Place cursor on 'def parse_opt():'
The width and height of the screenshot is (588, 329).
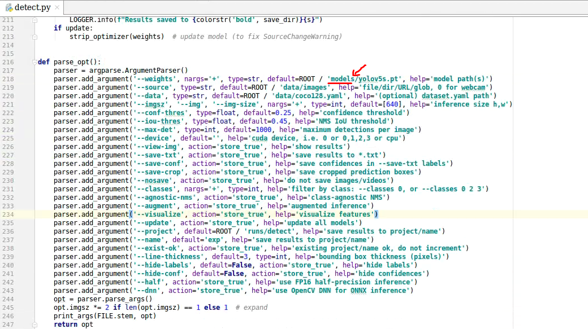point(70,62)
